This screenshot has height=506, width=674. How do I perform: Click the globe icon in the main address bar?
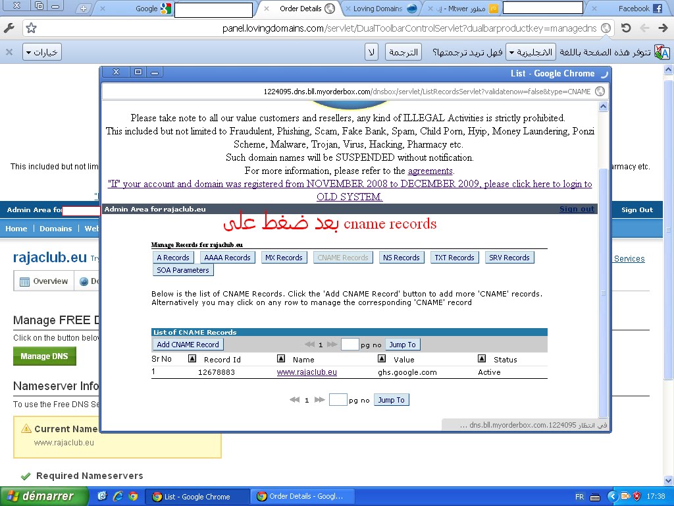click(x=606, y=28)
